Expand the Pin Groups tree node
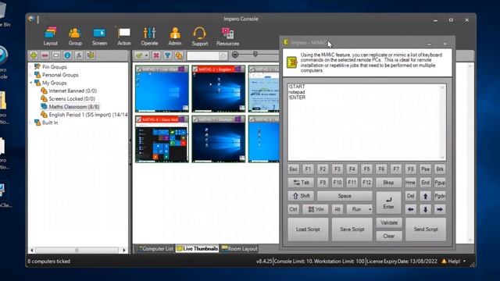The height and width of the screenshot is (281, 500). click(x=31, y=67)
